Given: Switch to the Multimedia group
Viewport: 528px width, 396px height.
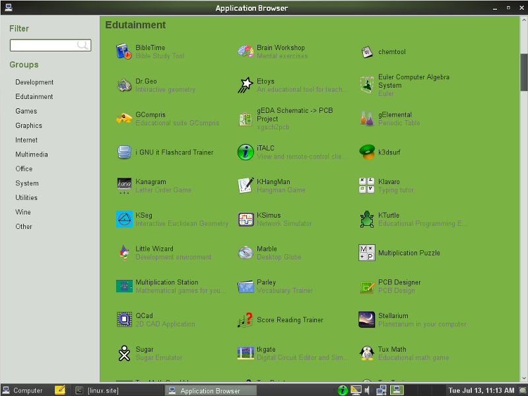Looking at the screenshot, I should pyautogui.click(x=32, y=154).
